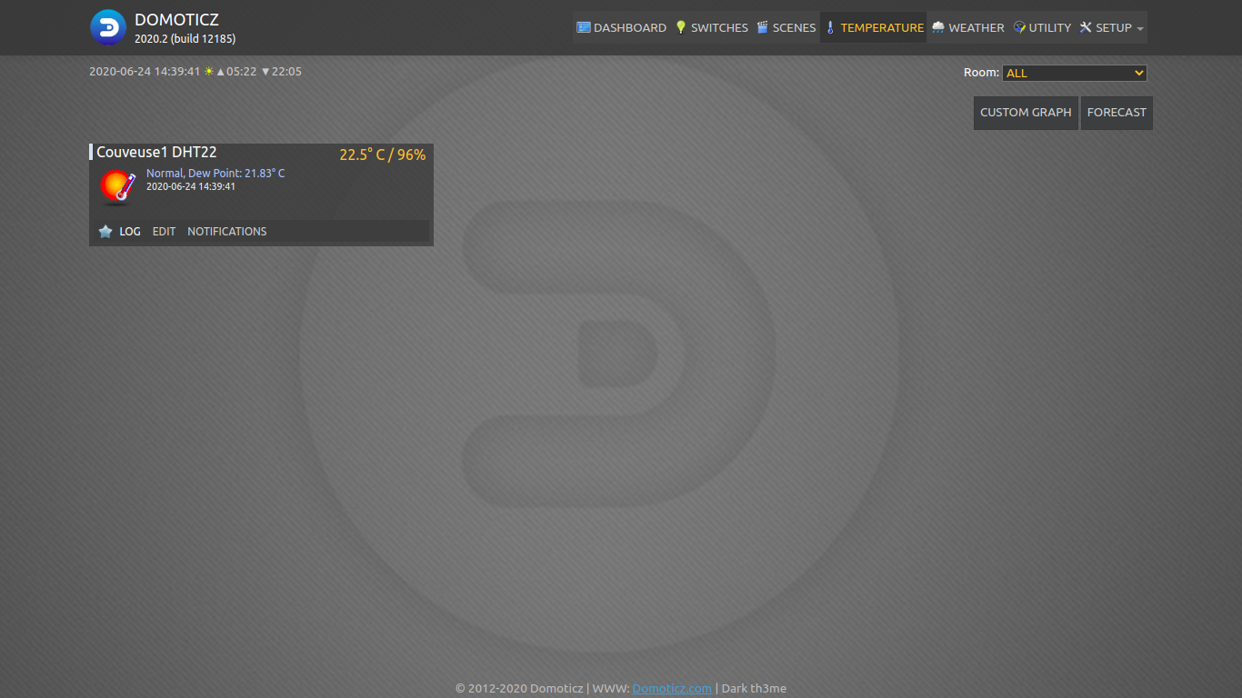Image resolution: width=1242 pixels, height=698 pixels.
Task: Open the Room selection dropdown
Action: pyautogui.click(x=1075, y=73)
